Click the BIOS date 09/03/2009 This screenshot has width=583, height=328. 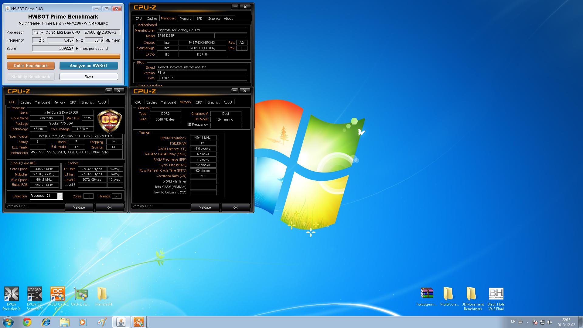[x=202, y=78]
